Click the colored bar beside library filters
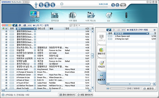 [x=7, y=25]
